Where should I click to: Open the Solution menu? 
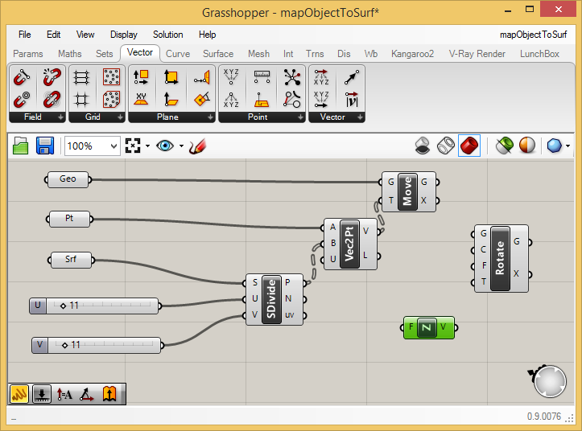pyautogui.click(x=167, y=35)
